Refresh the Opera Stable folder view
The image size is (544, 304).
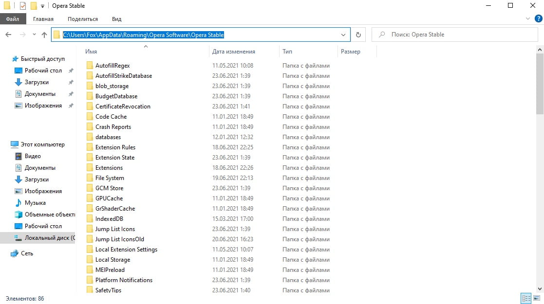(x=358, y=35)
